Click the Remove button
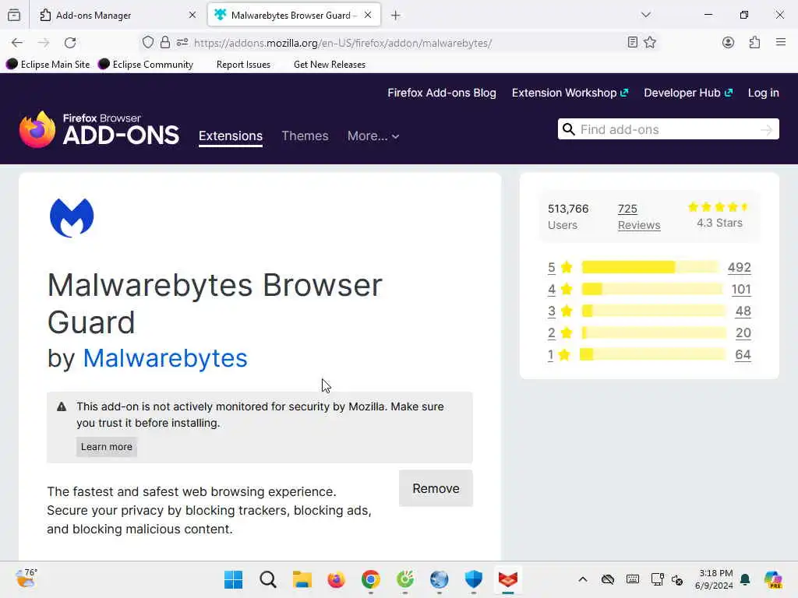Viewport: 798px width, 598px height. click(x=436, y=488)
